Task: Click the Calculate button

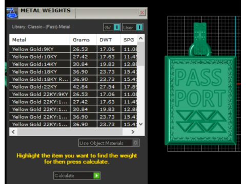Action: coord(77,175)
